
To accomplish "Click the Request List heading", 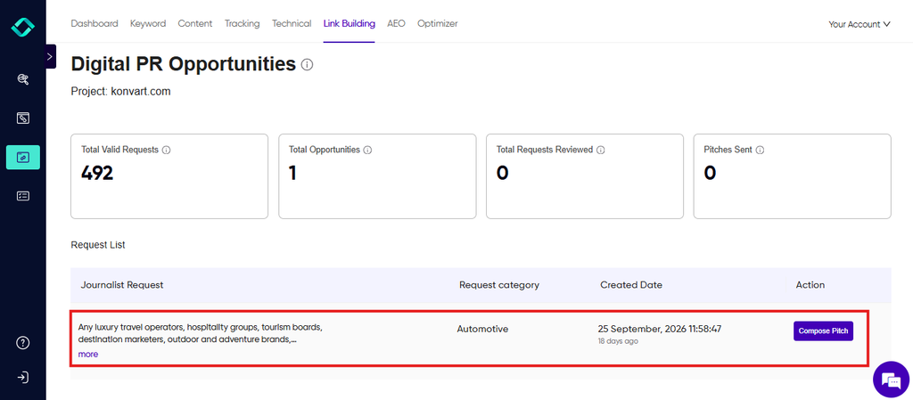I will point(98,245).
